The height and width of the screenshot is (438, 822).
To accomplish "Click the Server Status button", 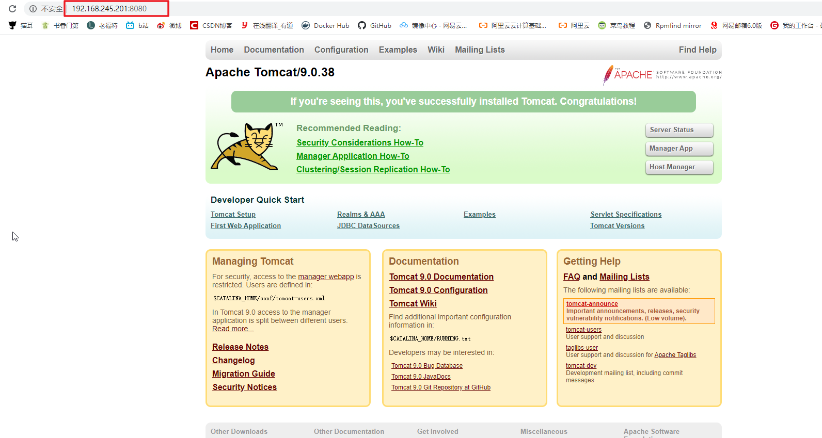I will click(x=679, y=130).
